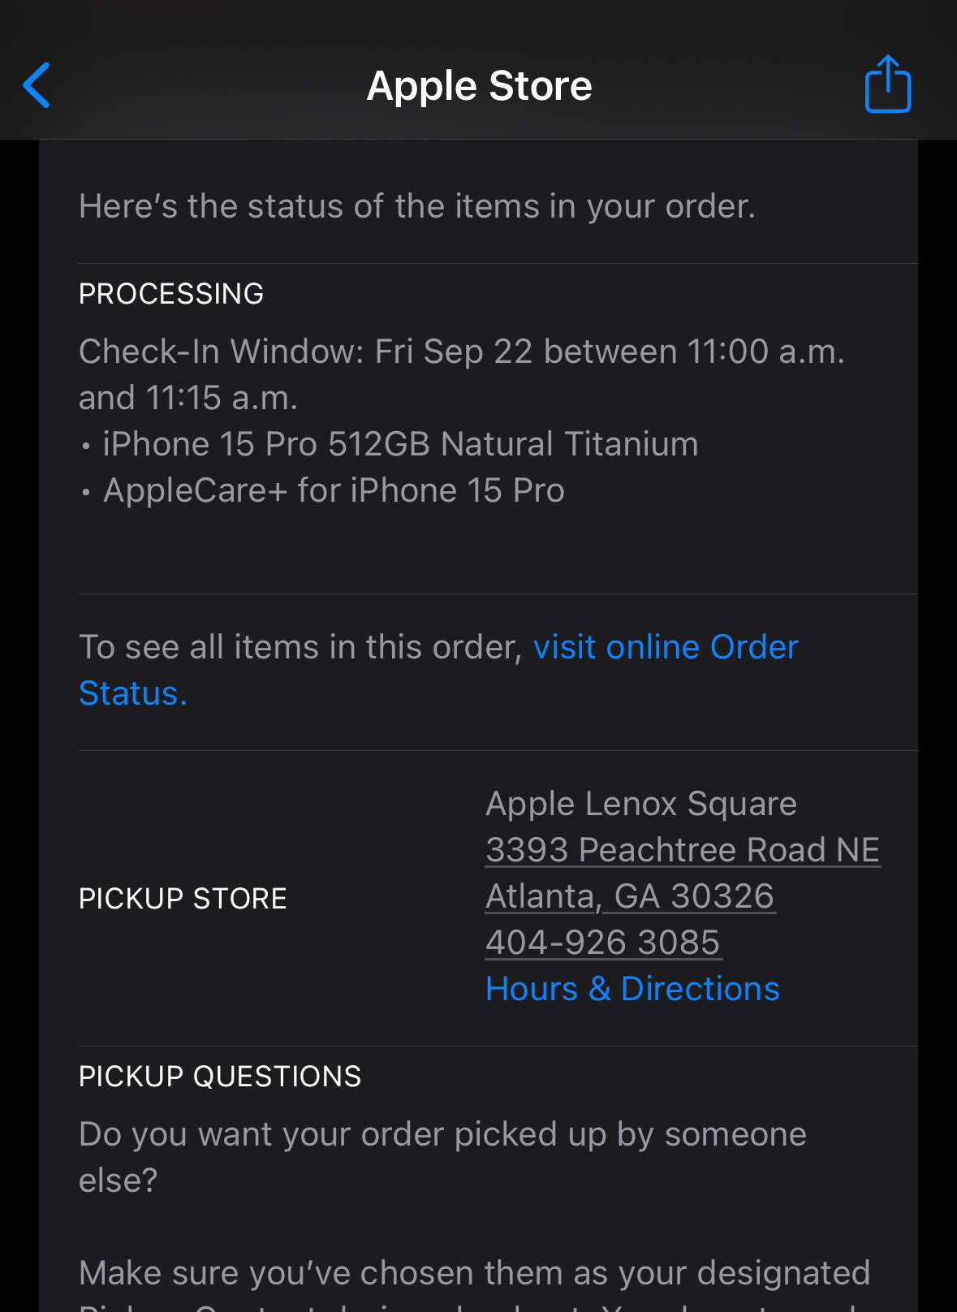This screenshot has width=957, height=1312.
Task: Tap the back chevron icon
Action: coord(37,85)
